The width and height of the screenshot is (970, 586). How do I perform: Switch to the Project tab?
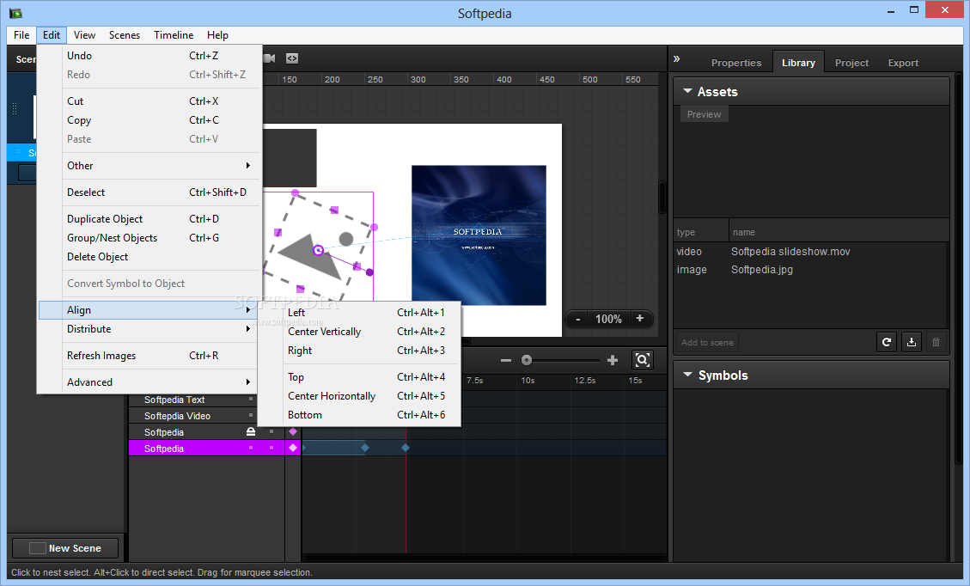coord(851,63)
